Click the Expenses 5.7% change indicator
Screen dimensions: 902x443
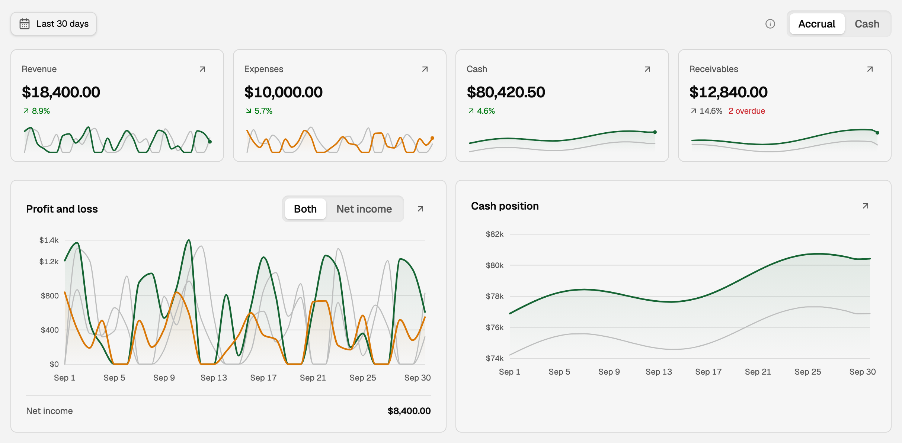coord(259,111)
